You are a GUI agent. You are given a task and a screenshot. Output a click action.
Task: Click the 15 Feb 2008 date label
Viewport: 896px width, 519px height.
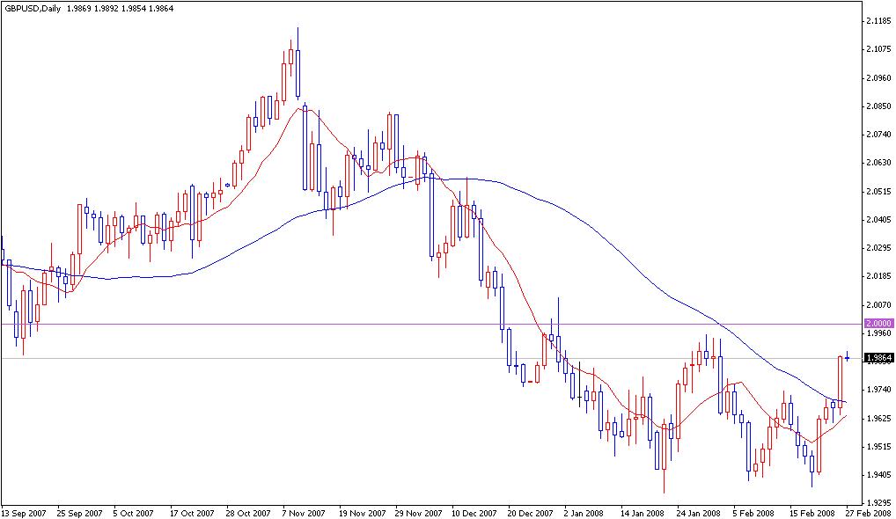[x=812, y=514]
